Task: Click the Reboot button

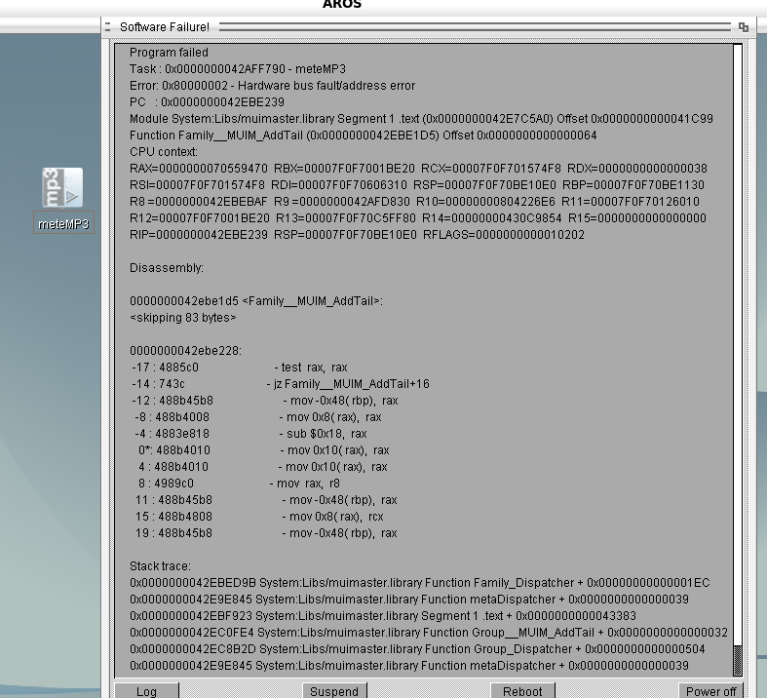Action: [x=522, y=690]
